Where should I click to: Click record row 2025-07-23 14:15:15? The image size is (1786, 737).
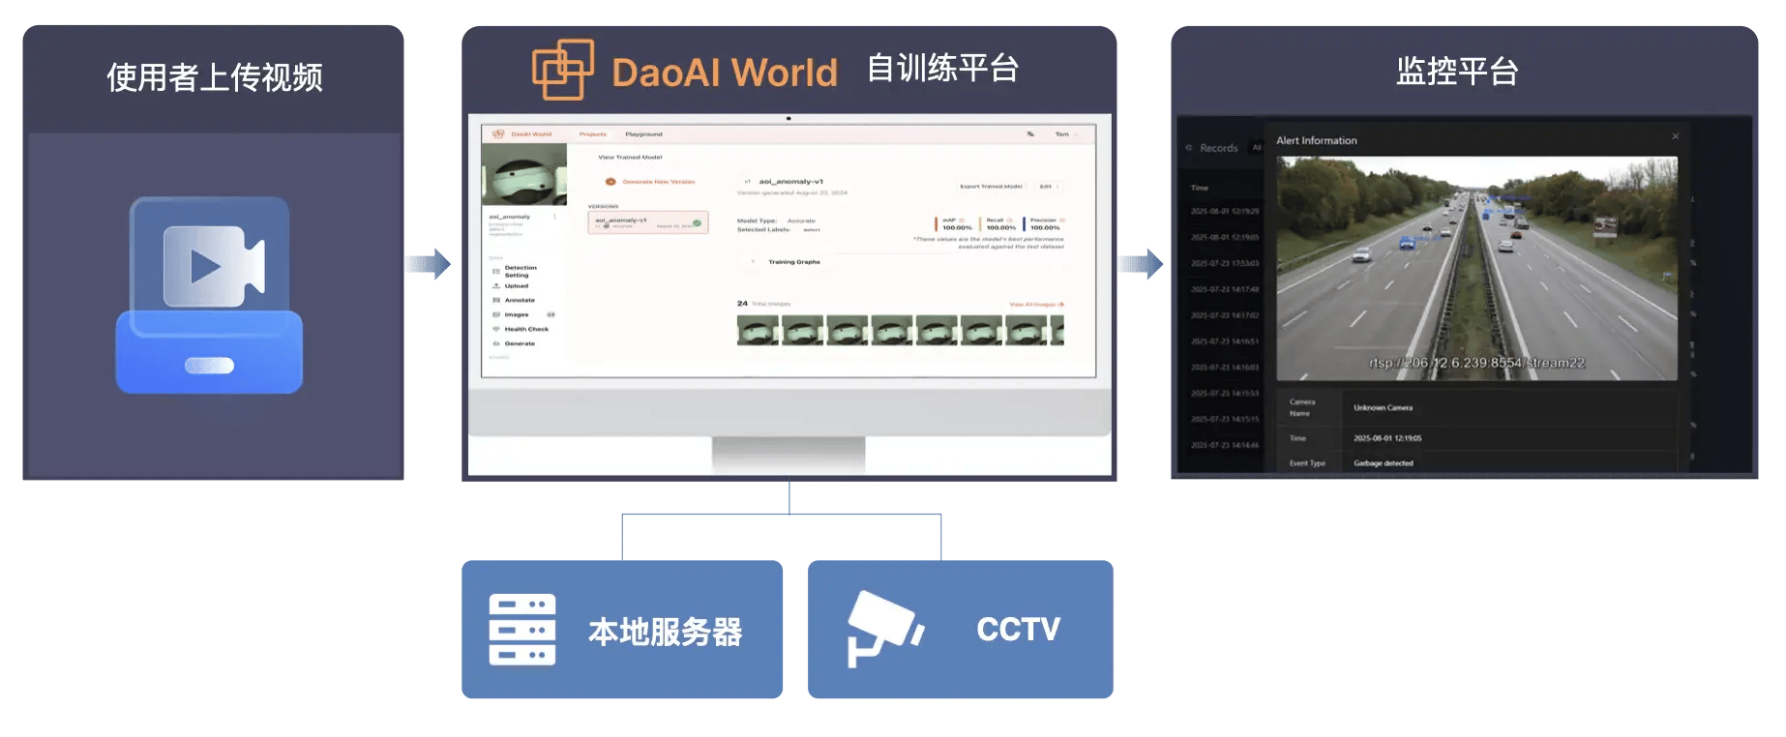coord(1225,420)
